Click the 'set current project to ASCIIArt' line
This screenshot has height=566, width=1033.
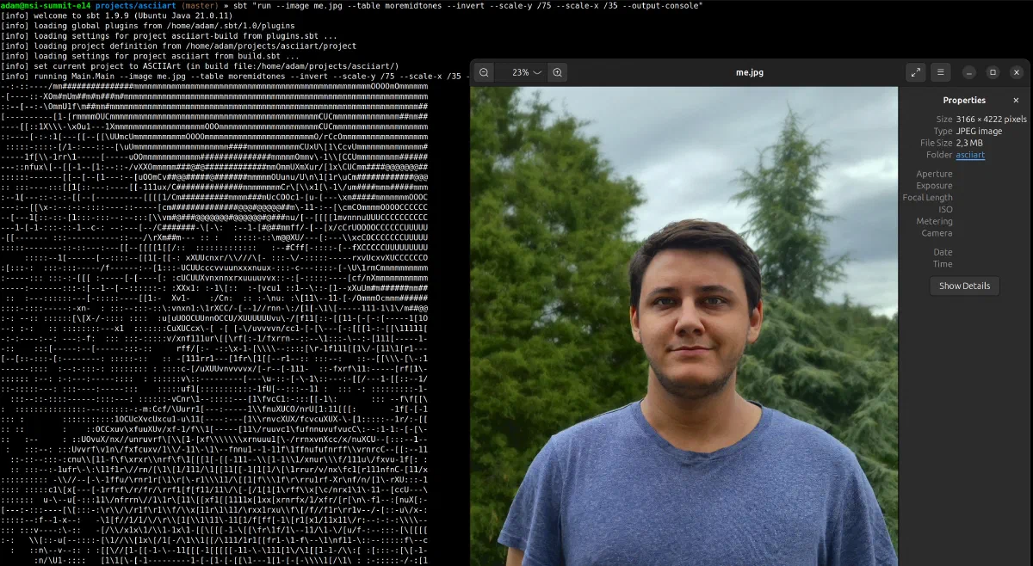[200, 65]
